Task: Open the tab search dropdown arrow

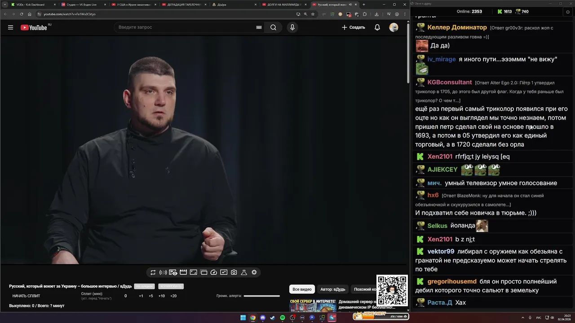Action: [4, 4]
